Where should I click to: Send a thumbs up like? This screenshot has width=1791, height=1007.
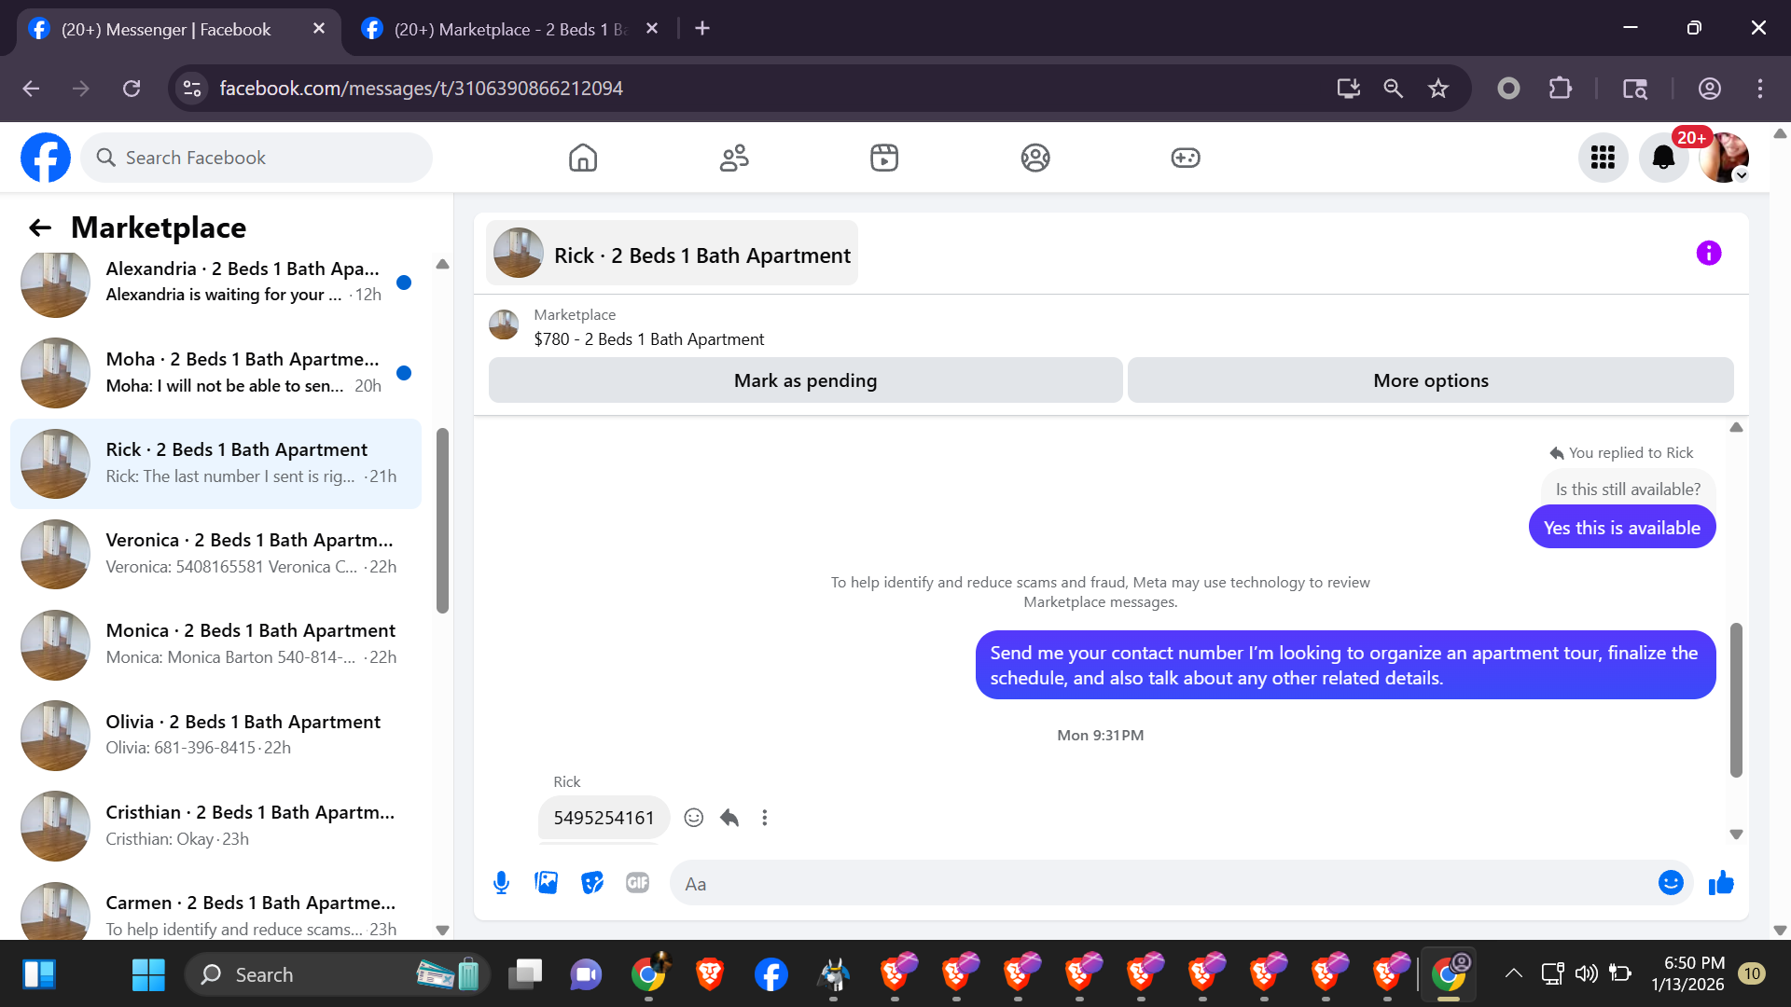coord(1721,882)
